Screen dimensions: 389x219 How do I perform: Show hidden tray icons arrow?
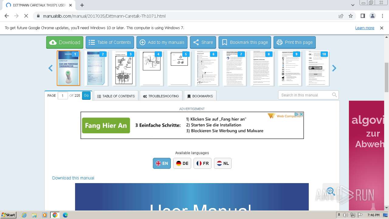point(339,215)
